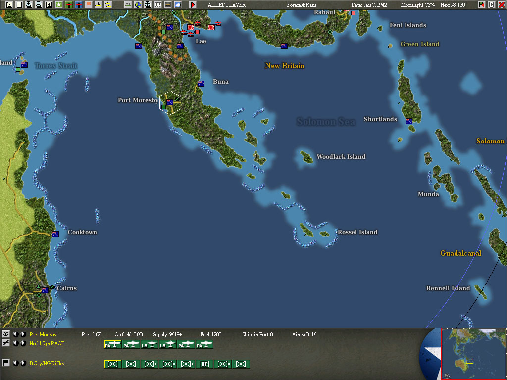Click the Port Moresby hex on the map
Image resolution: width=507 pixels, height=380 pixels.
point(170,103)
